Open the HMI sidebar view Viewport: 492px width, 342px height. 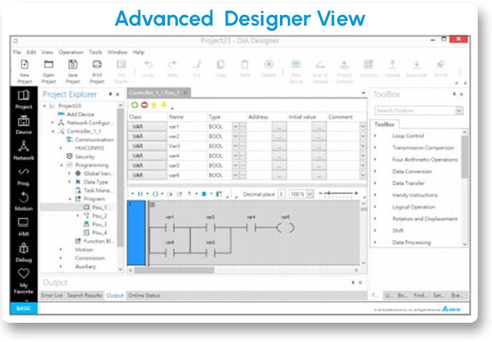[x=24, y=227]
